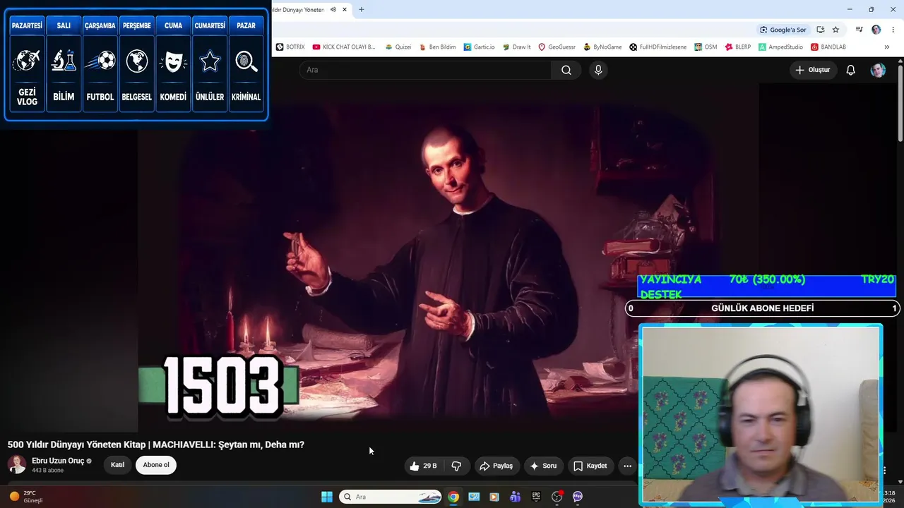Viewport: 904px width, 508px height.
Task: Open the FullHDFilmizlesene bookmark
Action: [x=658, y=47]
